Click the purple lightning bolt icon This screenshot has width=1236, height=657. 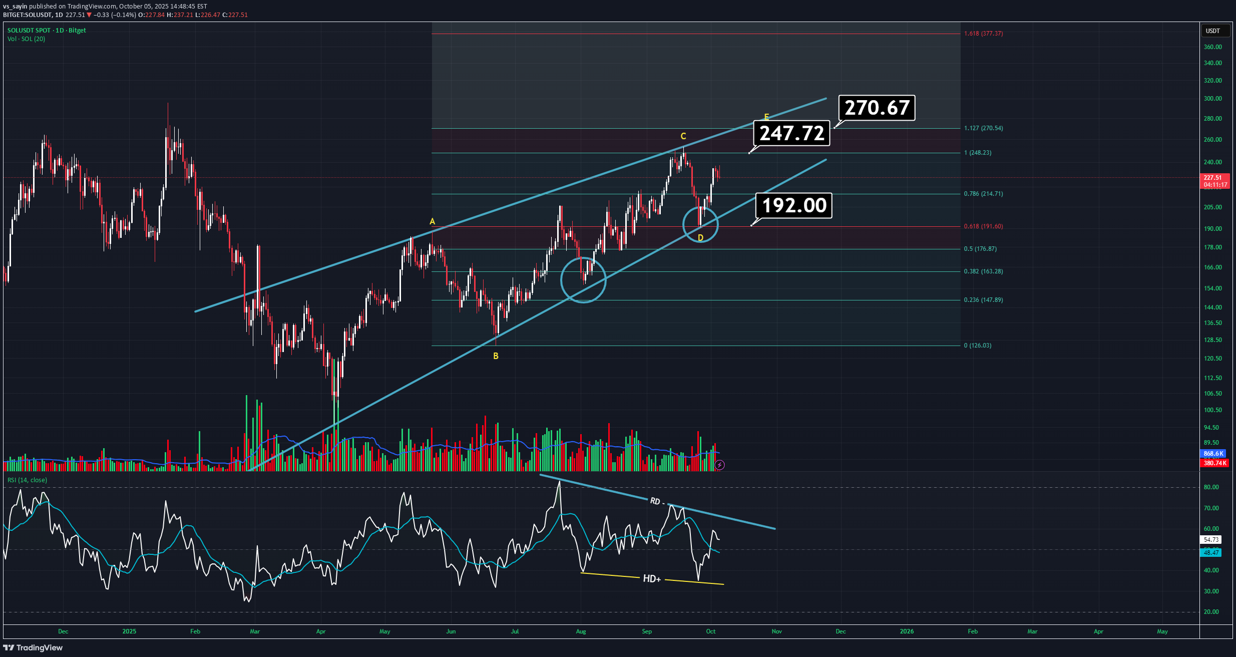719,465
